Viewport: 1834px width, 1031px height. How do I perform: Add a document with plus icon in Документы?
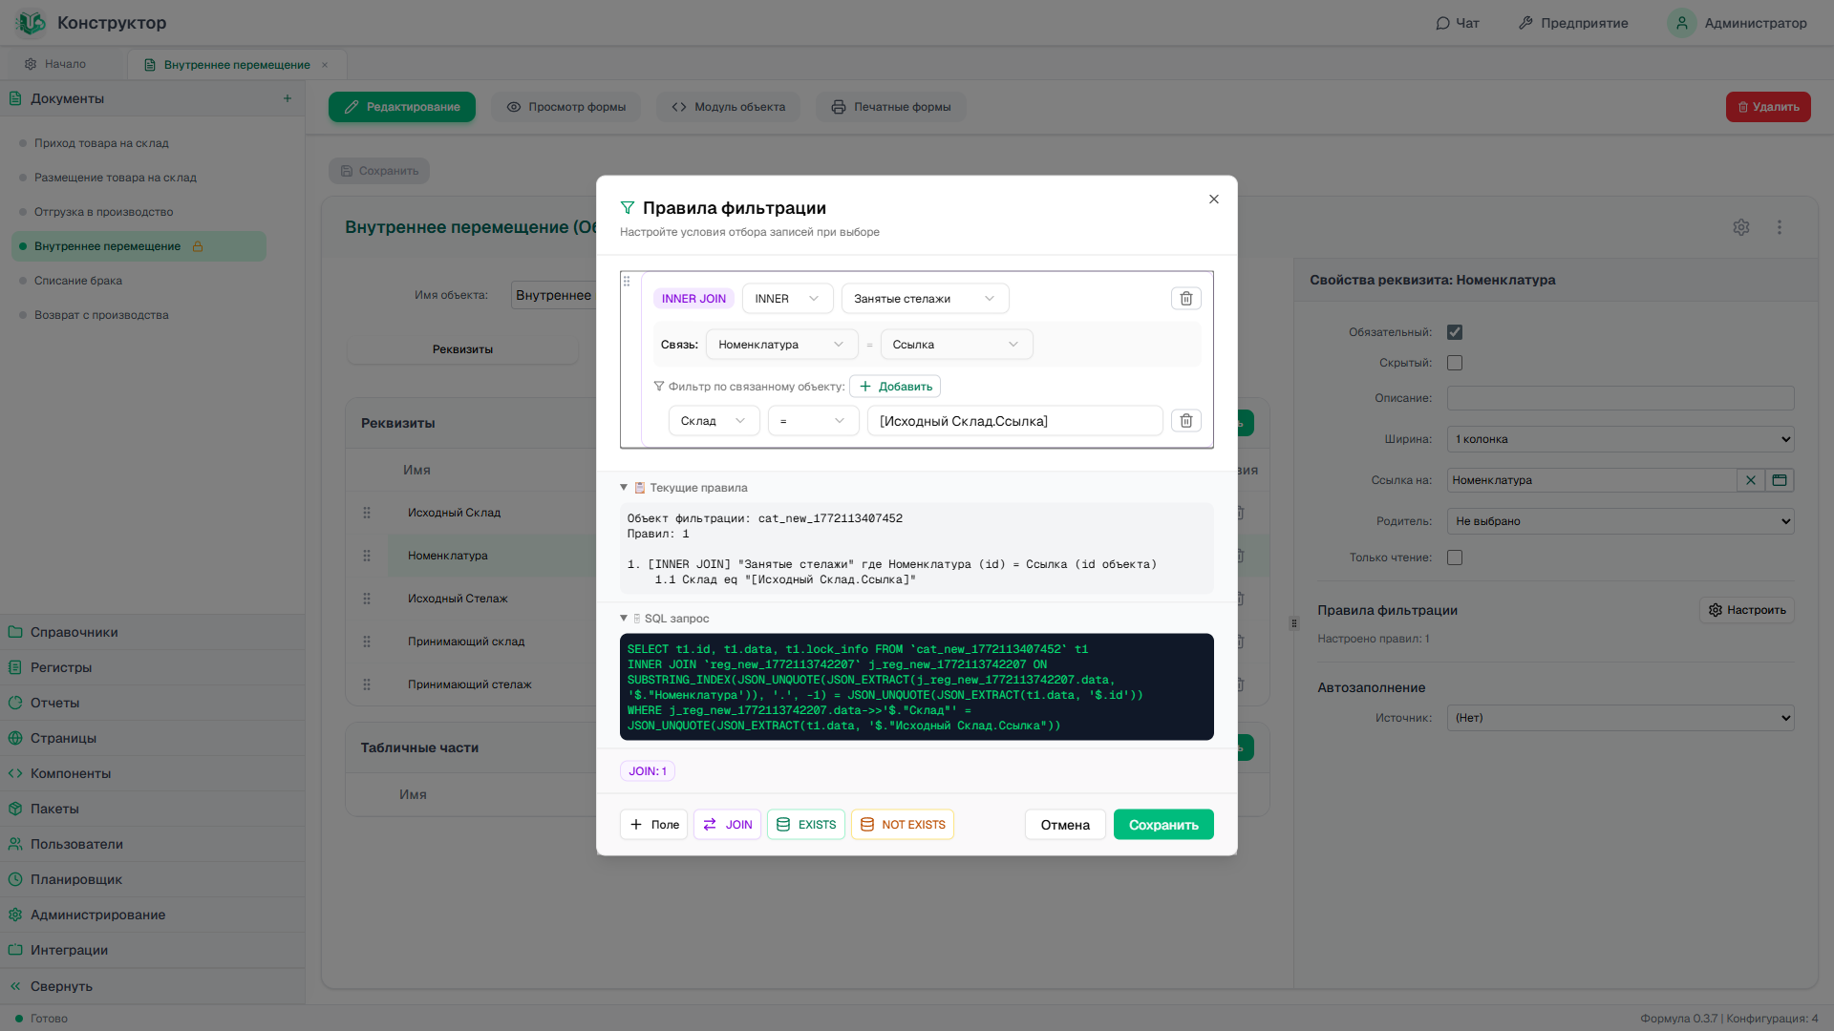point(287,98)
